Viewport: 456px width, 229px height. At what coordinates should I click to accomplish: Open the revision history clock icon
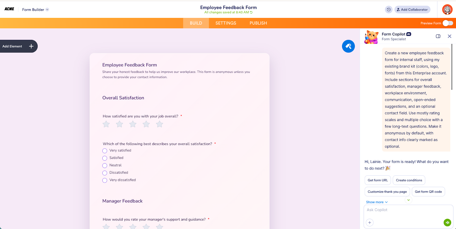[389, 10]
